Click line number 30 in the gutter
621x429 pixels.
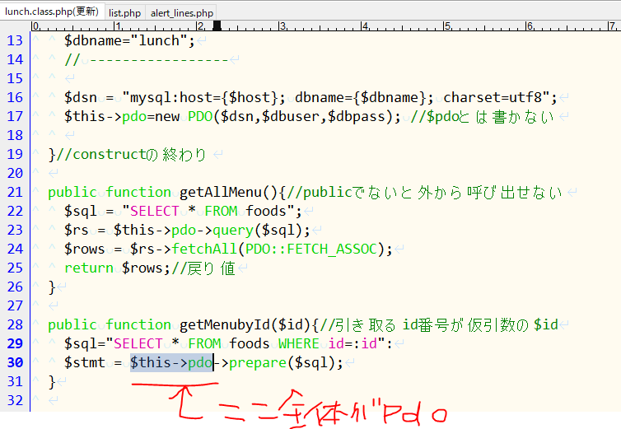(15, 362)
